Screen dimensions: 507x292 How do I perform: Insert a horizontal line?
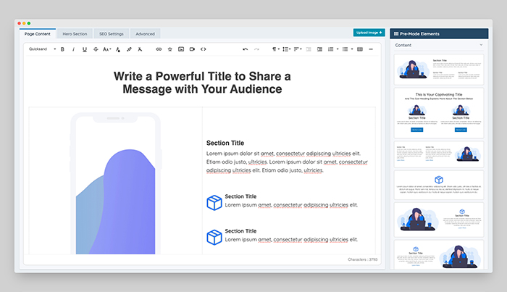click(371, 49)
